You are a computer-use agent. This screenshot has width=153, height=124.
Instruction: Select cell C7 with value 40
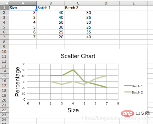(78, 37)
